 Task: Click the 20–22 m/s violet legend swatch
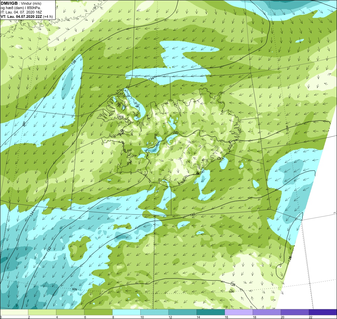pos(295,312)
